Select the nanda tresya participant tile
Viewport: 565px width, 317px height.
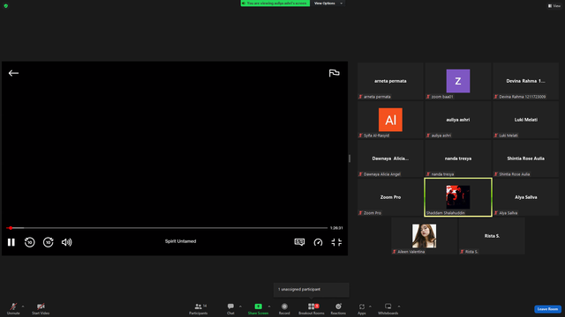(x=458, y=158)
